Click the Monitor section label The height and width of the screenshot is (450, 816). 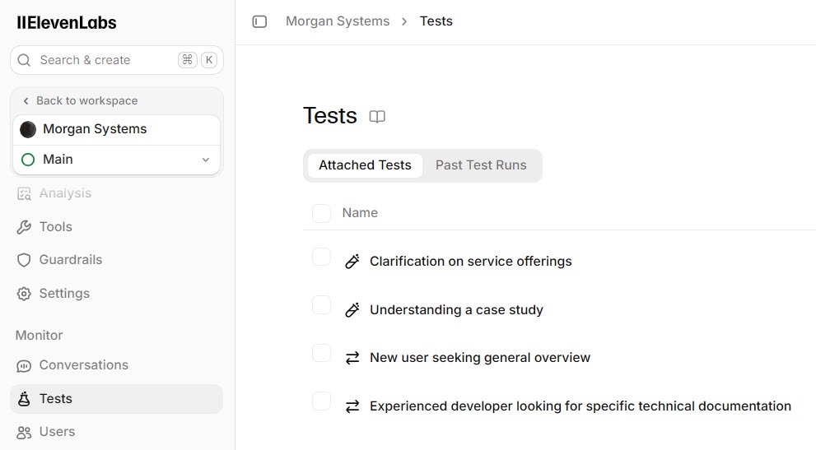(x=39, y=336)
